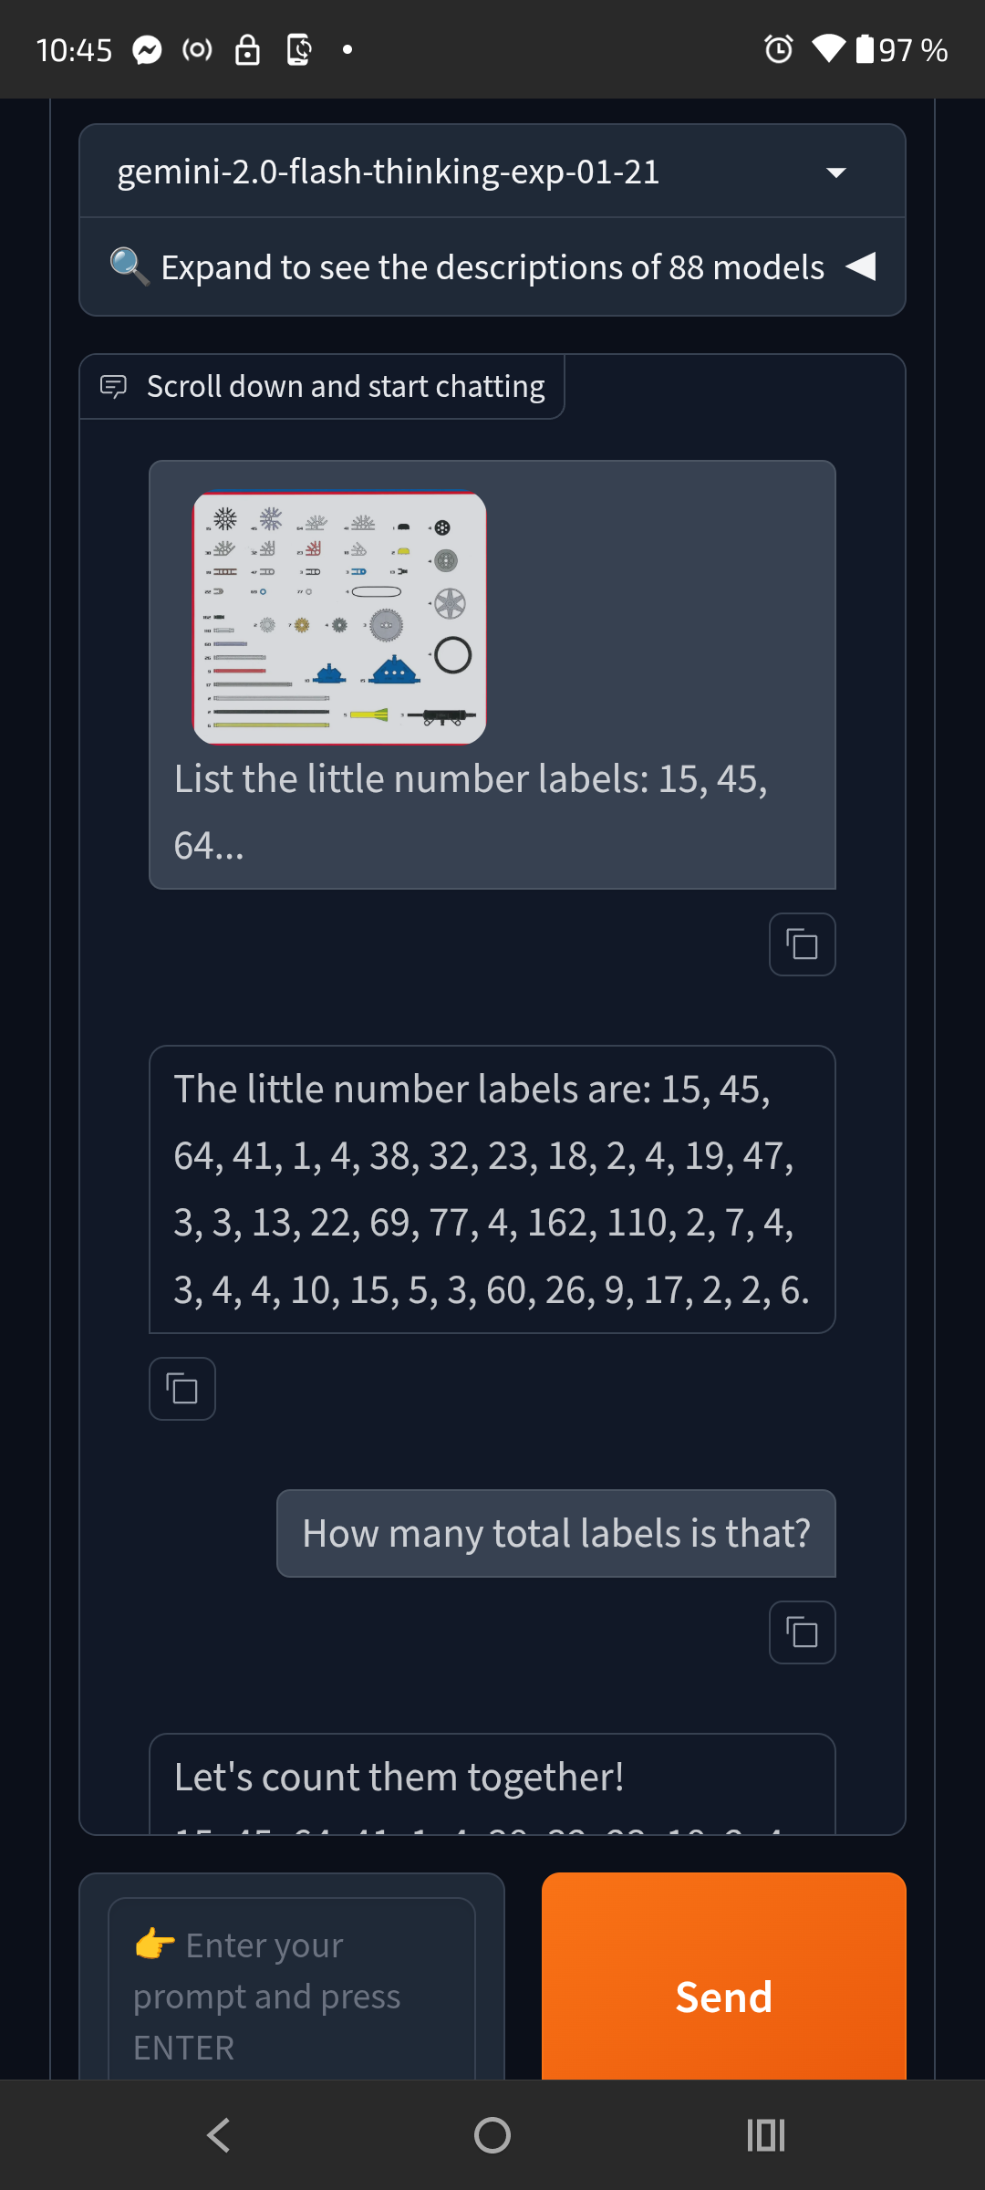Focus the prompt text input field
Screen dimensions: 985x2190
coord(292,1991)
